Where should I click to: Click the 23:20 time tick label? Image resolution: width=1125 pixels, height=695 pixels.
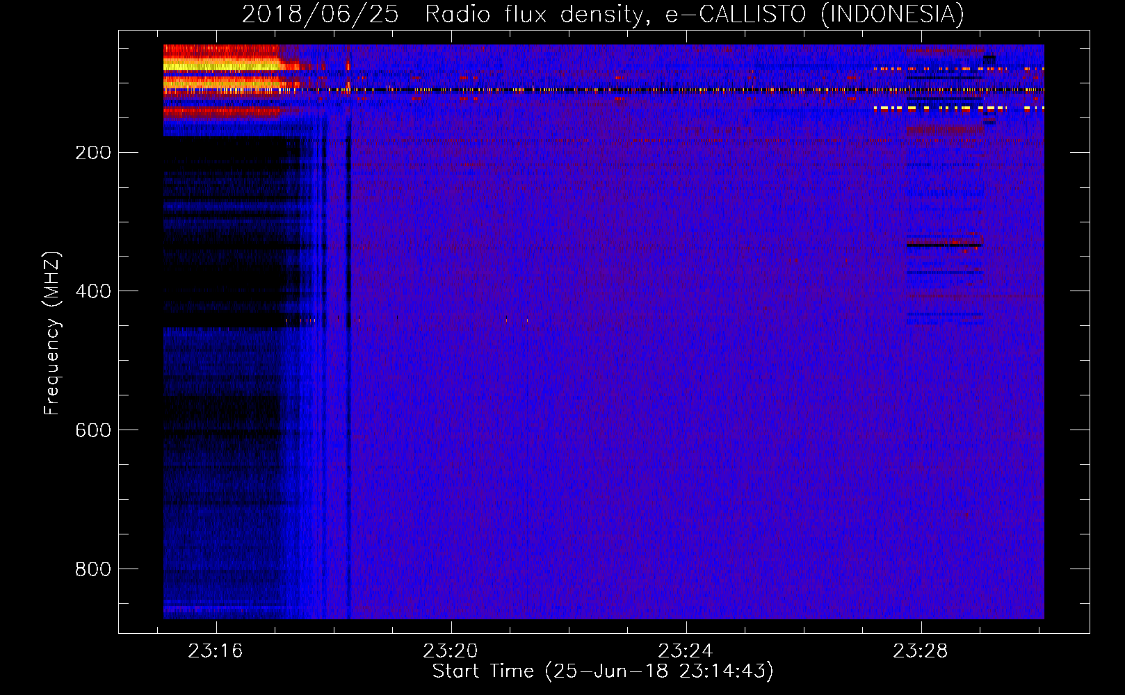click(x=451, y=651)
